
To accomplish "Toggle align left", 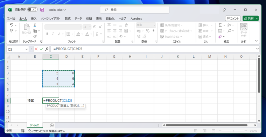I will [x=109, y=31].
